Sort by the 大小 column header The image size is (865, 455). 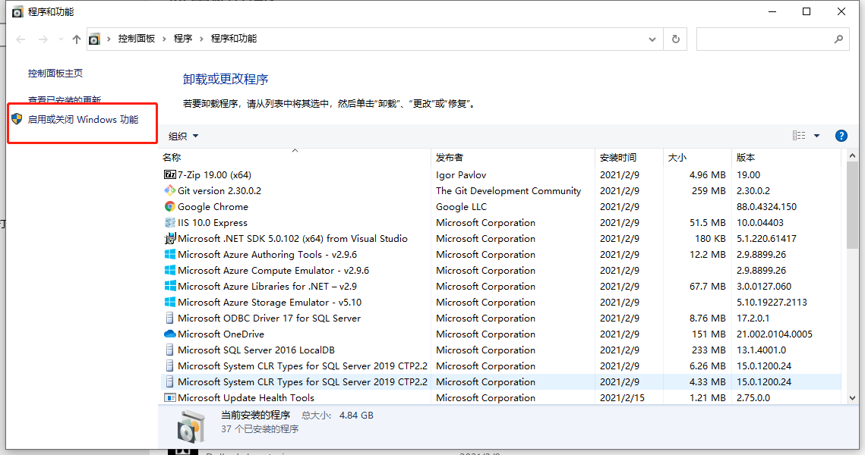tap(697, 158)
